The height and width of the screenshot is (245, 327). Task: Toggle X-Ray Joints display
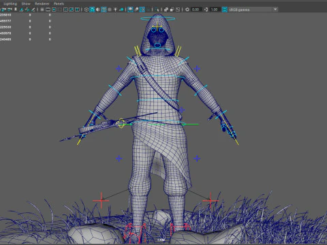(x=178, y=10)
